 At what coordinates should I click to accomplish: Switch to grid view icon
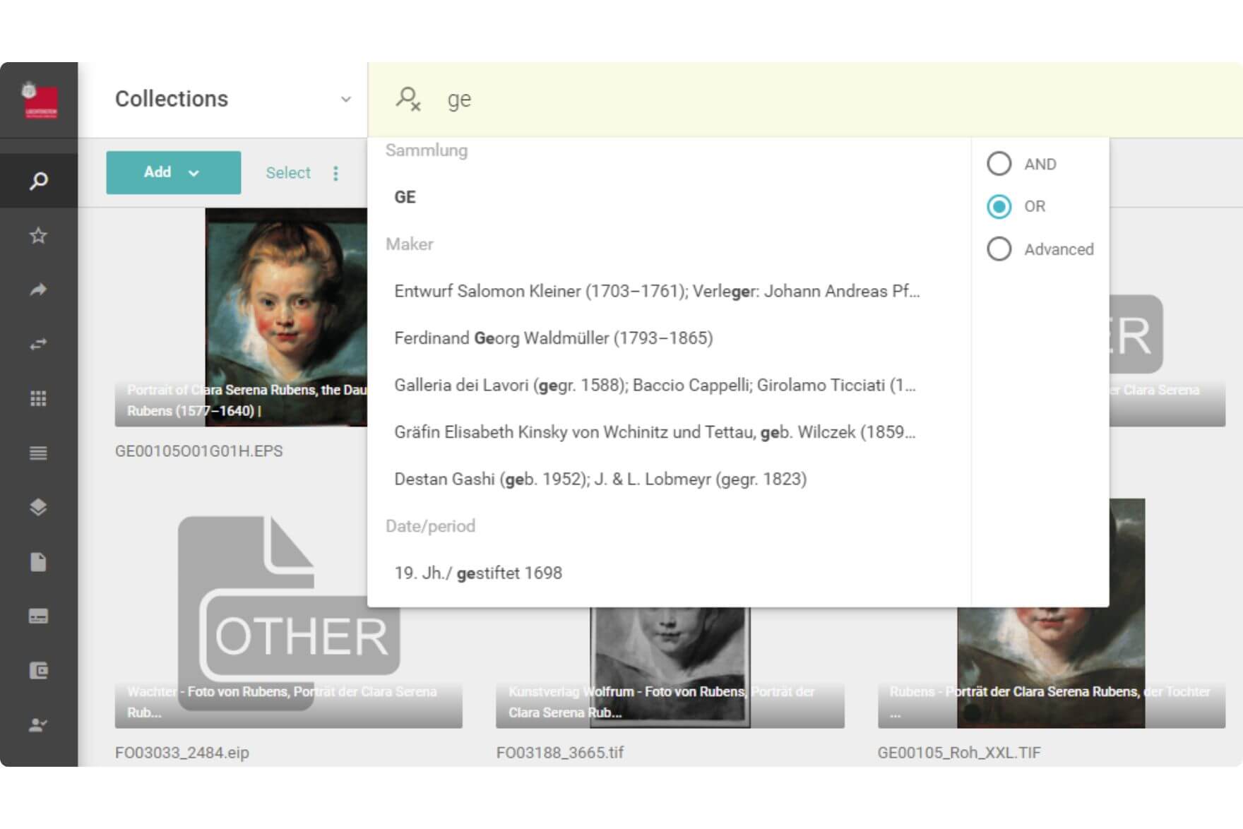(x=39, y=398)
